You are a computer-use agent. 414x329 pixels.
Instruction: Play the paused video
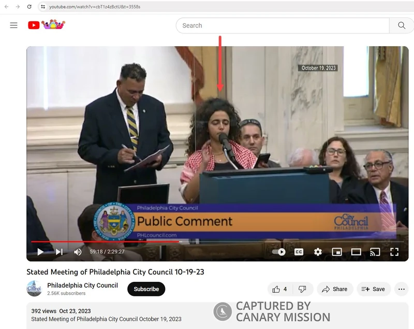40,252
